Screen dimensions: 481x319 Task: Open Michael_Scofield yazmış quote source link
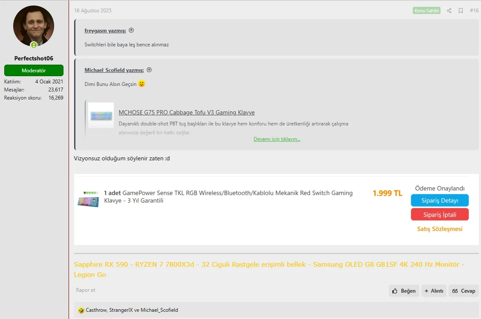coord(114,70)
